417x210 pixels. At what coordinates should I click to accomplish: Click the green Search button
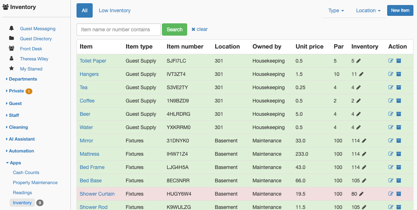click(x=175, y=29)
